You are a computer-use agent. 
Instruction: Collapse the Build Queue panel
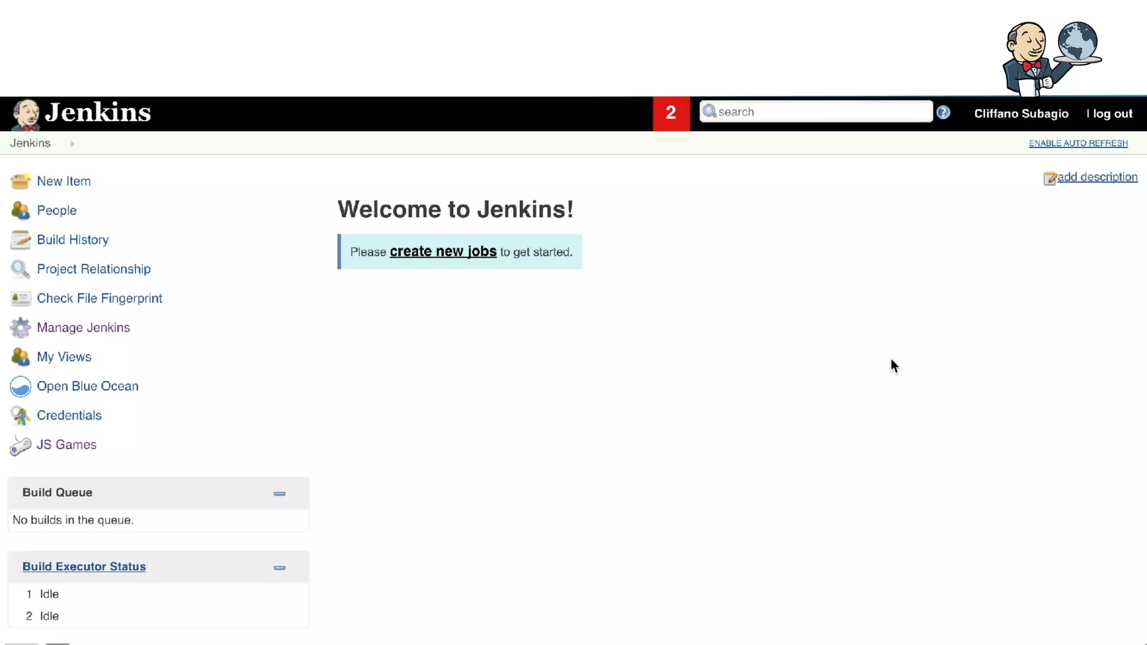tap(279, 493)
